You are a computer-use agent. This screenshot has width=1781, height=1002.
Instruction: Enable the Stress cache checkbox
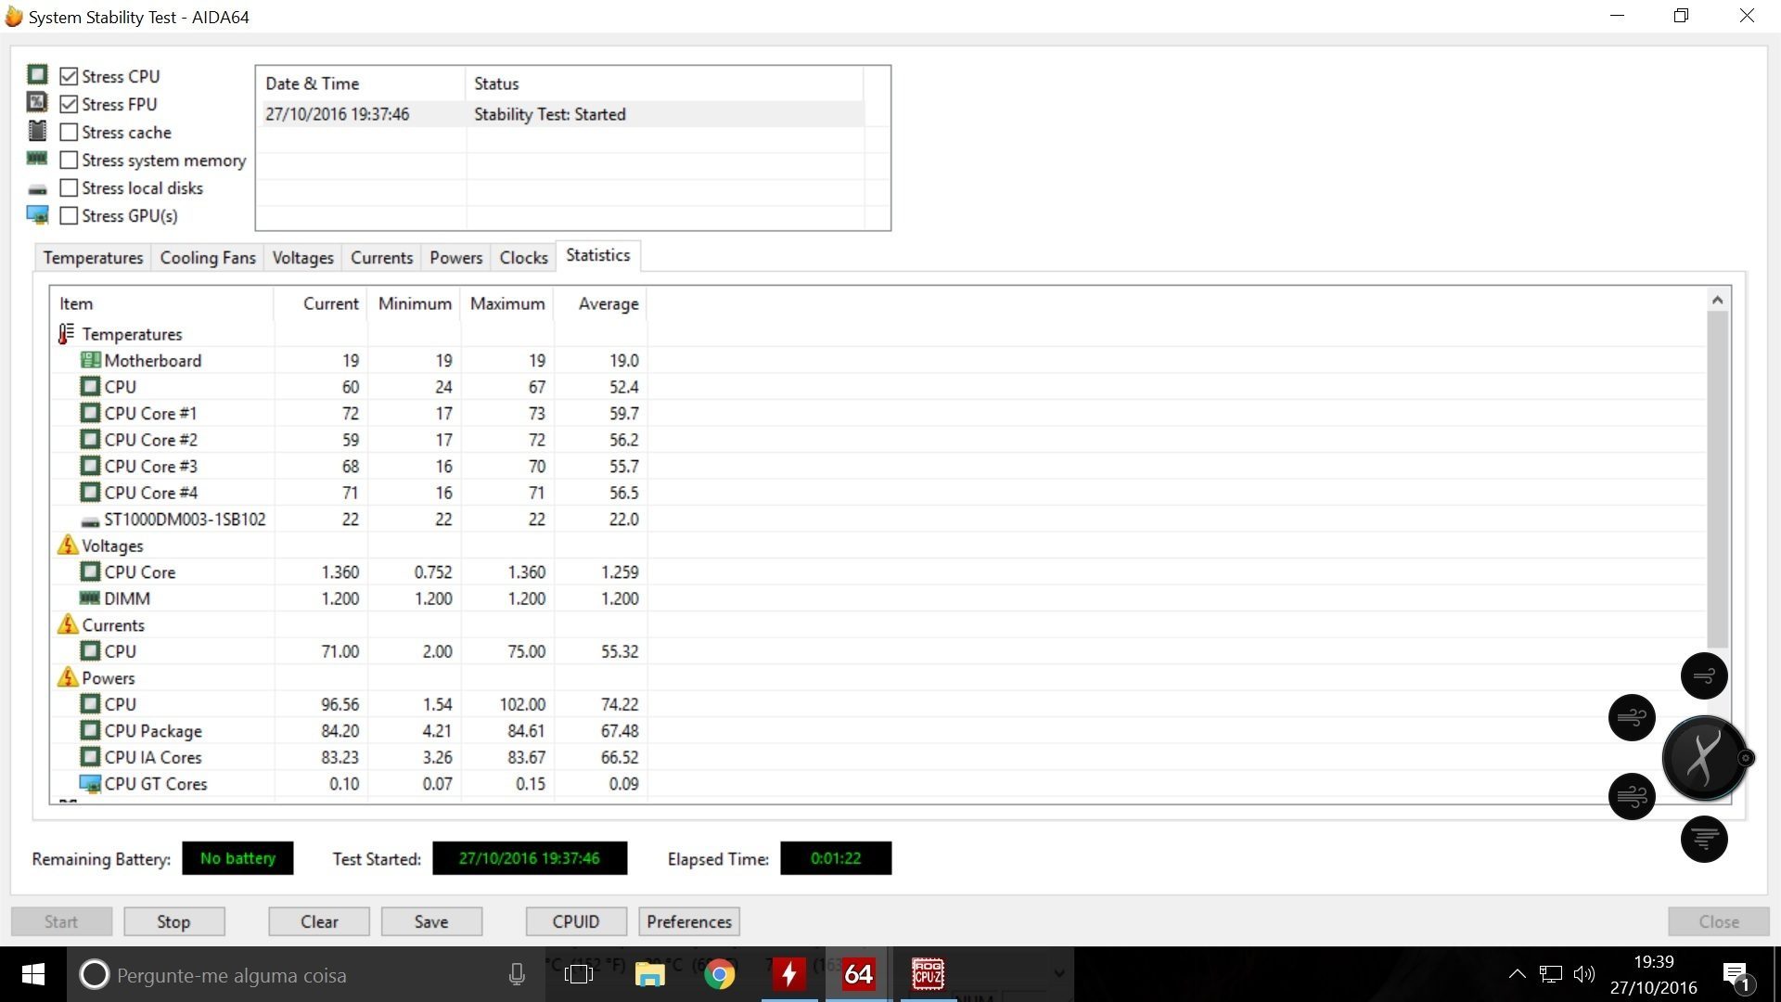pos(69,132)
